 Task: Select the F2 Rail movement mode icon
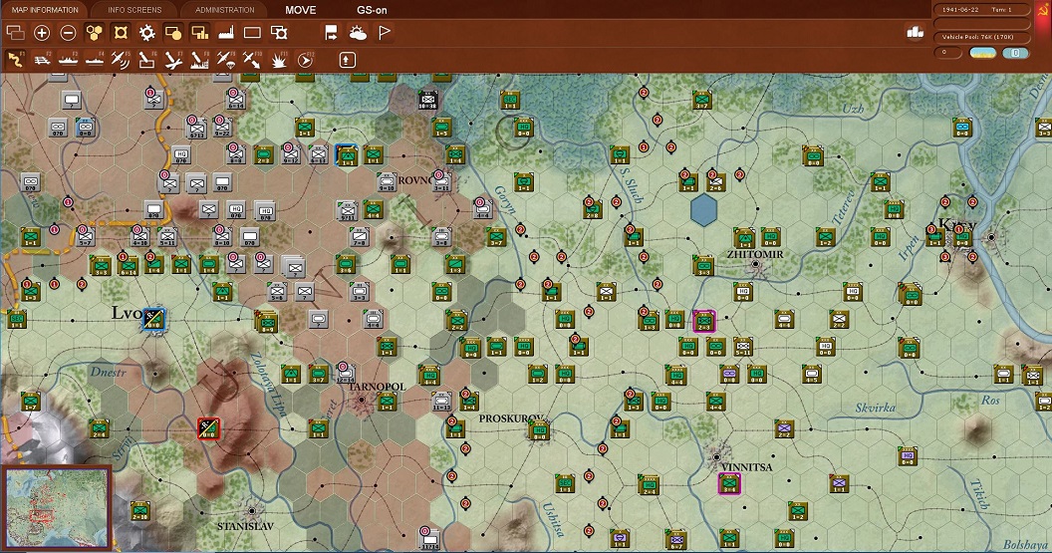pos(42,60)
